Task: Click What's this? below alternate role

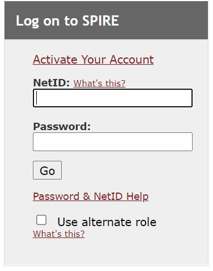Action: click(59, 234)
